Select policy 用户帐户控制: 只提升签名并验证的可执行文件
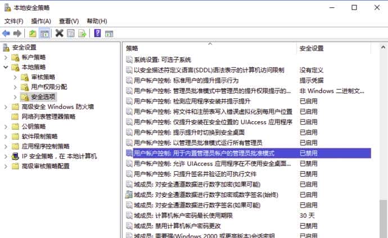Screen dimensions: 388x238 (195, 174)
